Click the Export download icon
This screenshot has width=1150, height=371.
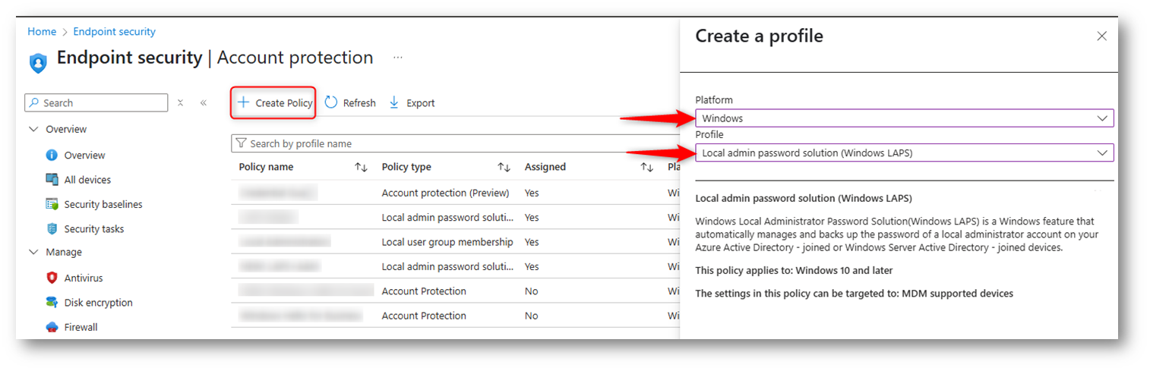coord(394,102)
